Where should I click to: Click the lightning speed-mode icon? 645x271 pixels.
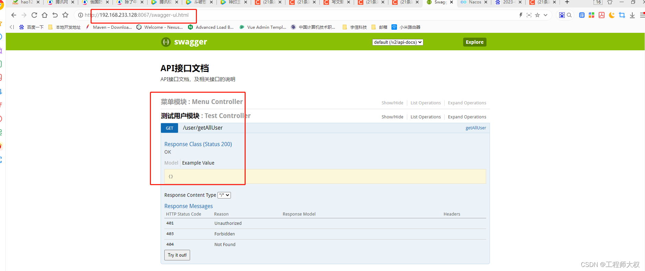point(521,15)
